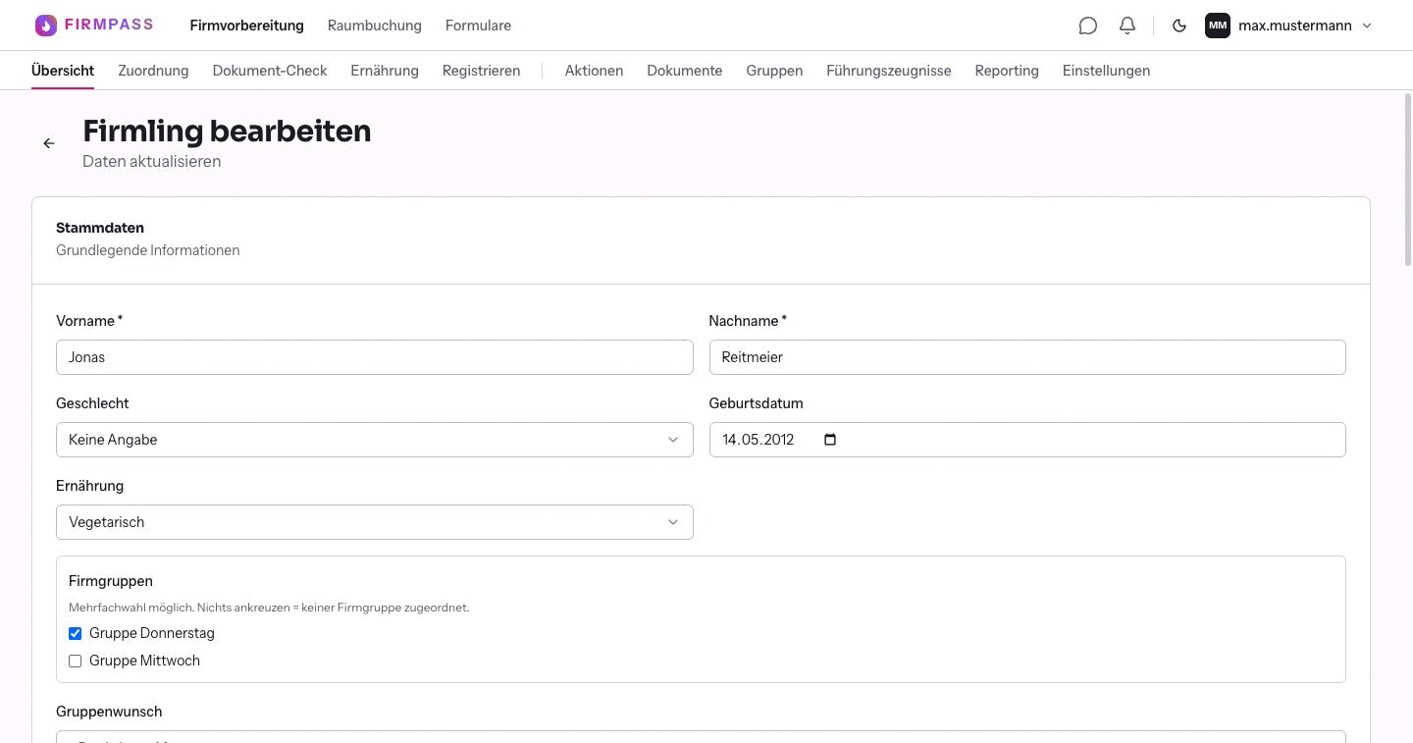Viewport: 1413px width, 743px height.
Task: Focus the Geburtsdatum date field
Action: [x=1027, y=440]
